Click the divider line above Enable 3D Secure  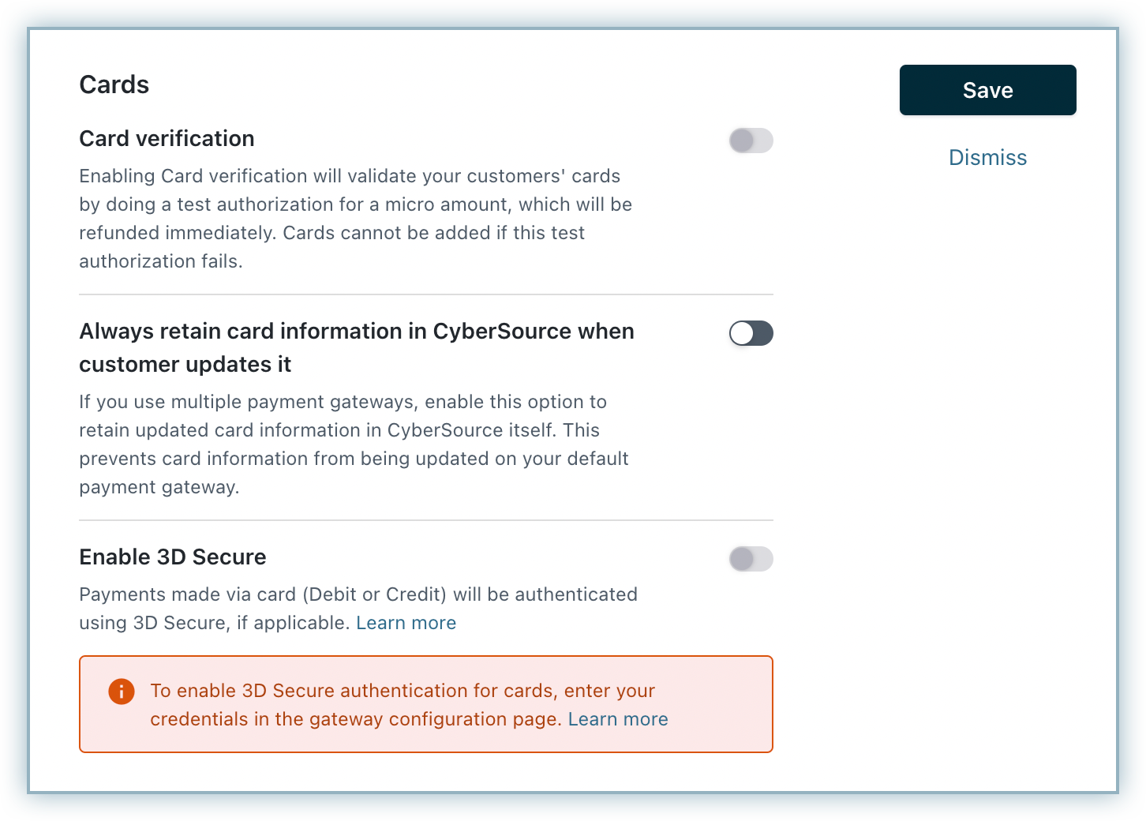pyautogui.click(x=426, y=520)
